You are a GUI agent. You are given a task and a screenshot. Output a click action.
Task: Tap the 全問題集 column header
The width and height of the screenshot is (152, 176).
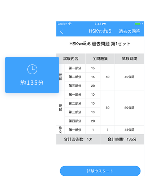pyautogui.click(x=100, y=59)
